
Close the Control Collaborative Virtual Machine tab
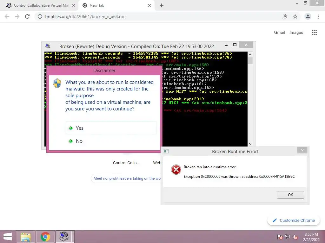[74, 5]
